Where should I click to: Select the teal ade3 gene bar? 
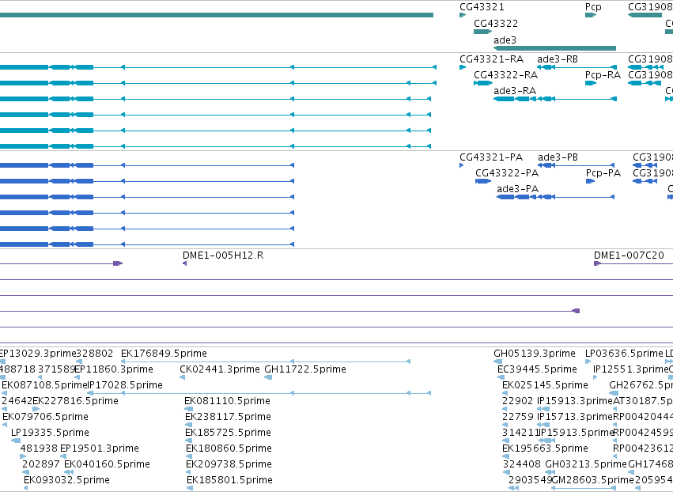[554, 48]
